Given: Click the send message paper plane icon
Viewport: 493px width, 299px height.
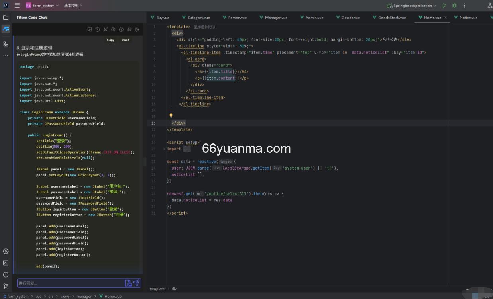Looking at the screenshot, I should point(136,283).
